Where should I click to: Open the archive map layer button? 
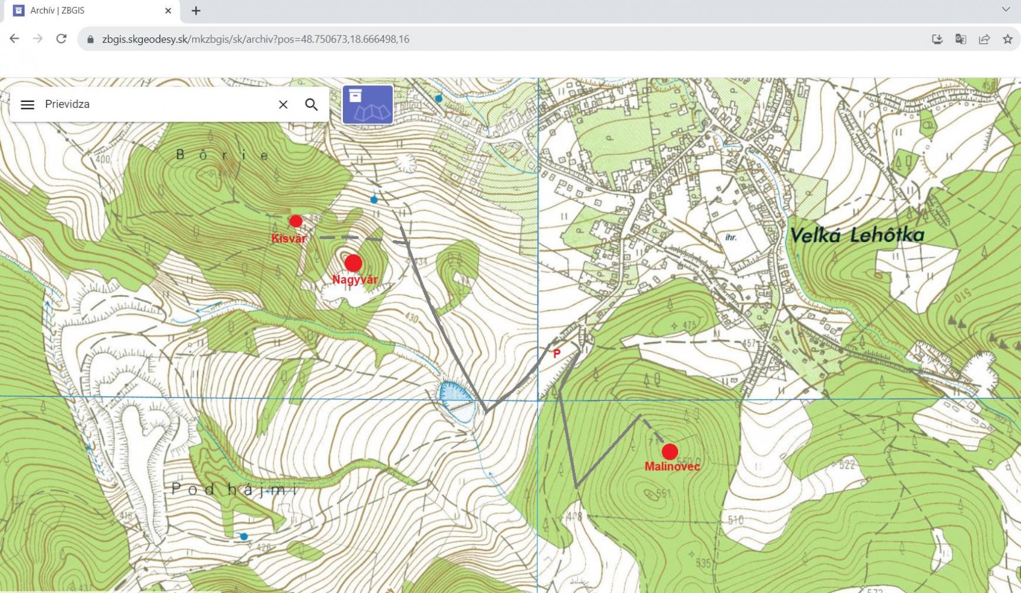tap(368, 104)
